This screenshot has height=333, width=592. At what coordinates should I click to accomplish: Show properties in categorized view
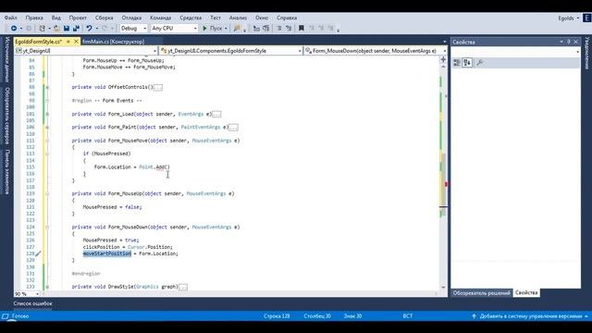457,63
